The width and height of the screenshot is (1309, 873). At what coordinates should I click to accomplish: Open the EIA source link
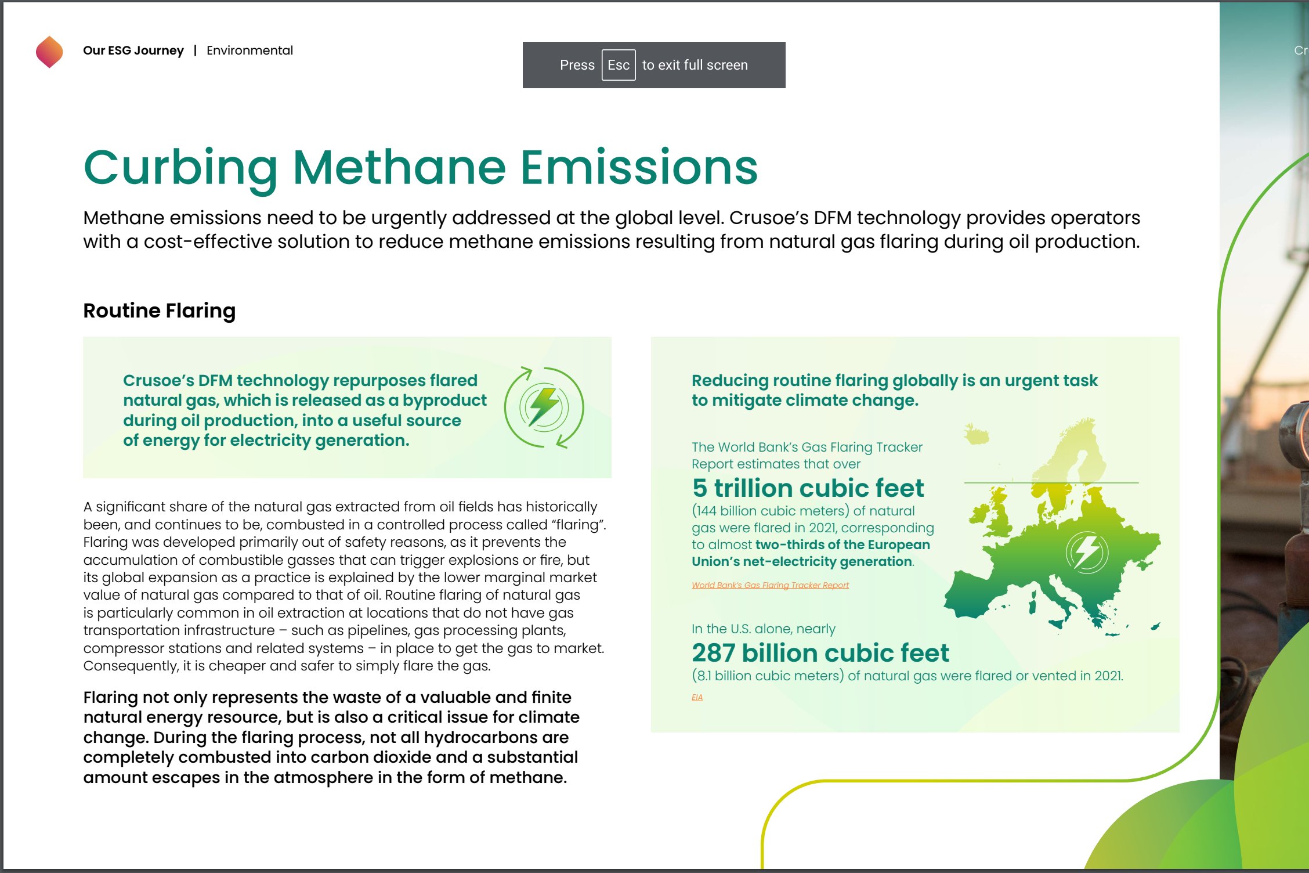697,697
